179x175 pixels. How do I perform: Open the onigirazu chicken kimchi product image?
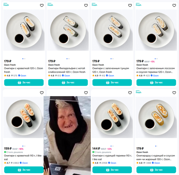(x=156, y=117)
